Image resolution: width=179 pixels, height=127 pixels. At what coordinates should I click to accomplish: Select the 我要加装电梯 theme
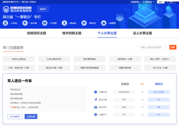pos(125,68)
